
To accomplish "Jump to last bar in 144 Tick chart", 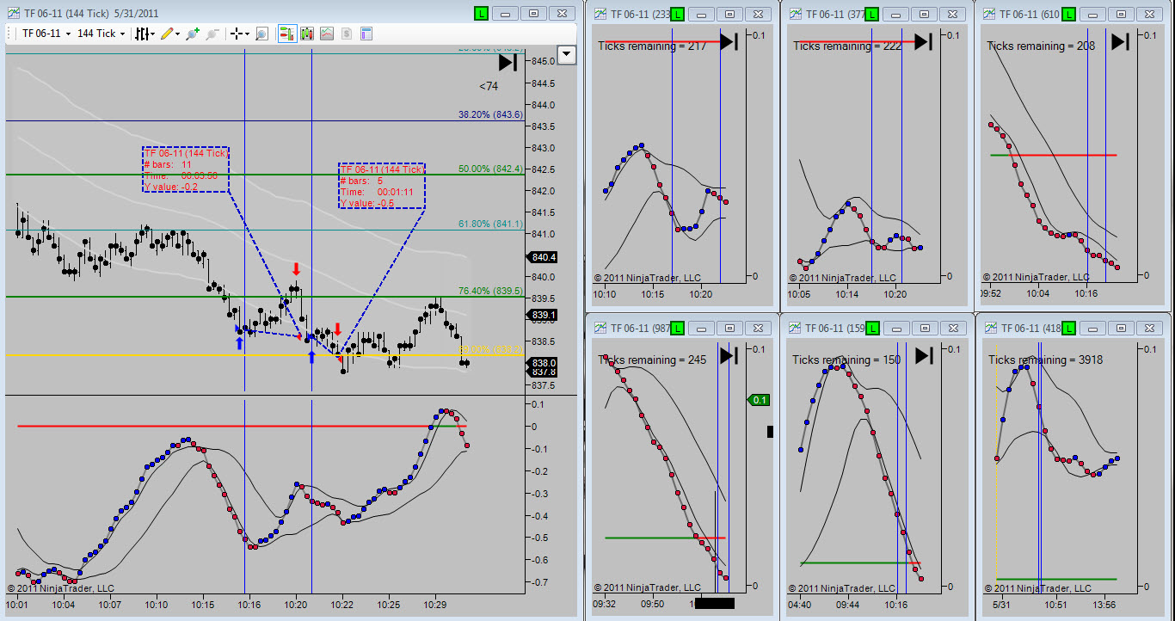I will click(x=508, y=62).
